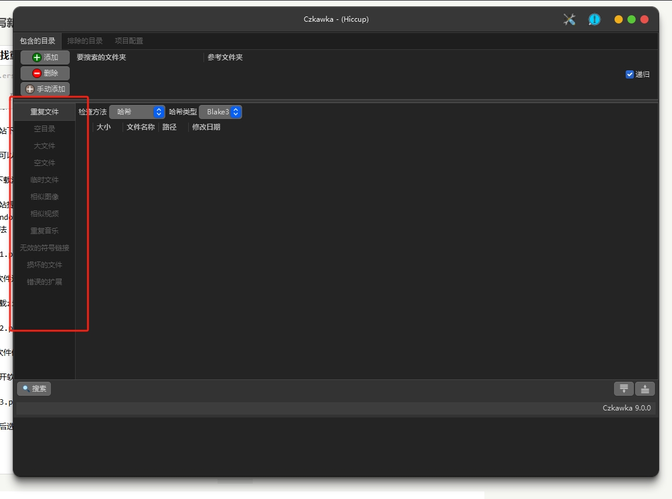This screenshot has height=499, width=672.
Task: Select 相似图像 in the sidebar
Action: (45, 197)
